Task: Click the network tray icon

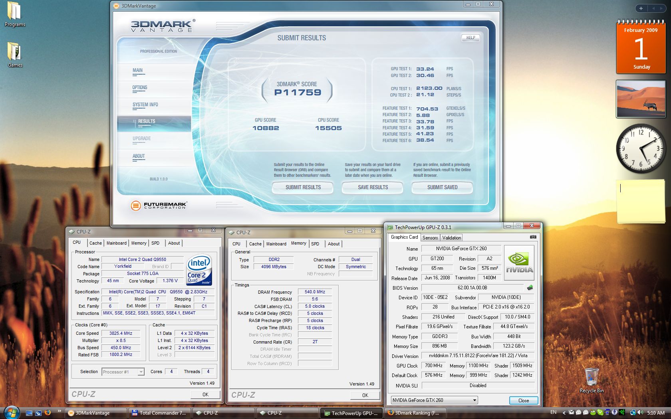Action: [633, 413]
